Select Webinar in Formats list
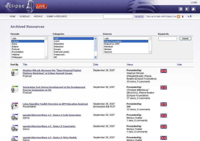 [28, 55]
